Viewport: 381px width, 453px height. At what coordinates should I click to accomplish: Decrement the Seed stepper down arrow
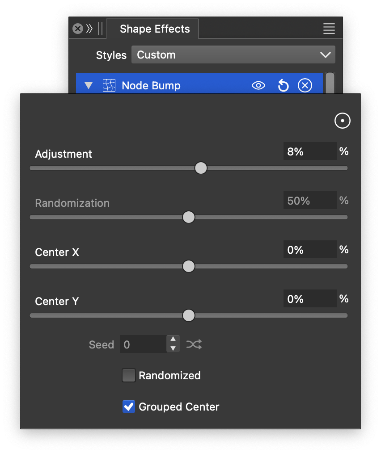pyautogui.click(x=173, y=348)
